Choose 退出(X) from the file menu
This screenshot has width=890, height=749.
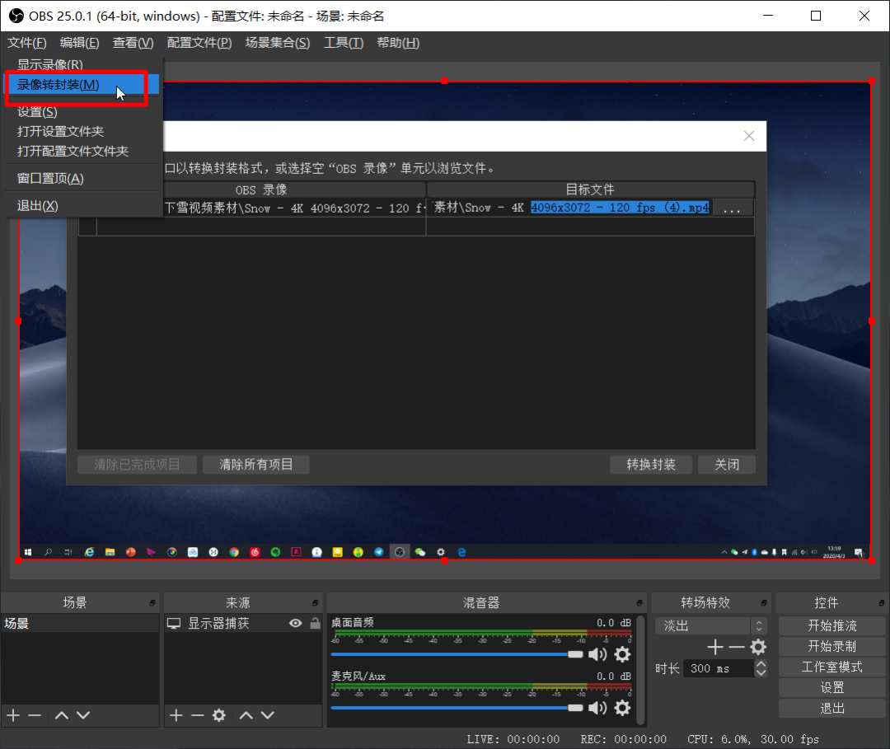(83, 206)
